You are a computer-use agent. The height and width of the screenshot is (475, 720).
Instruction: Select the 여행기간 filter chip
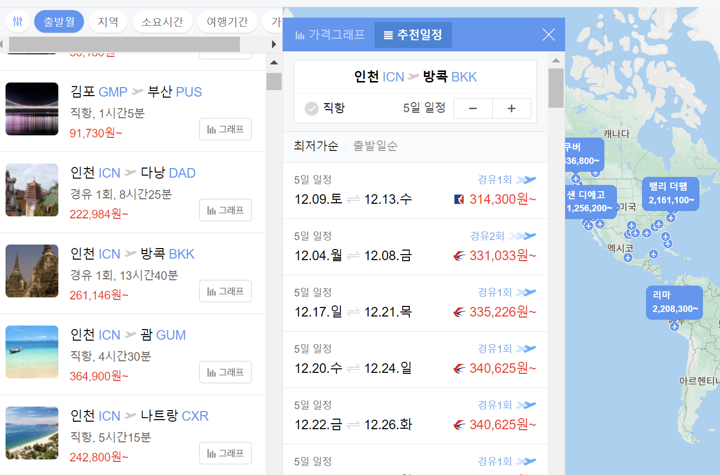[227, 22]
